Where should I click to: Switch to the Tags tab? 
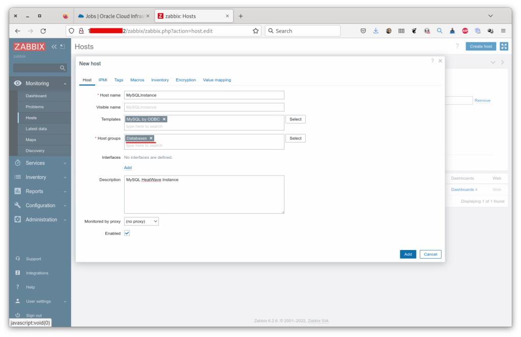click(x=119, y=80)
